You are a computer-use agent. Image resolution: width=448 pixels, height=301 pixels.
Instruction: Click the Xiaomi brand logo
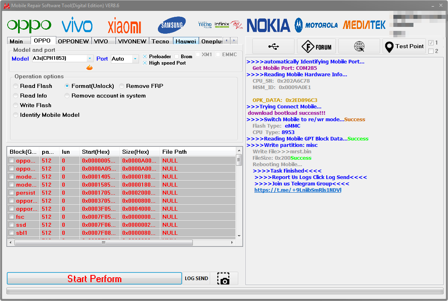tap(125, 26)
